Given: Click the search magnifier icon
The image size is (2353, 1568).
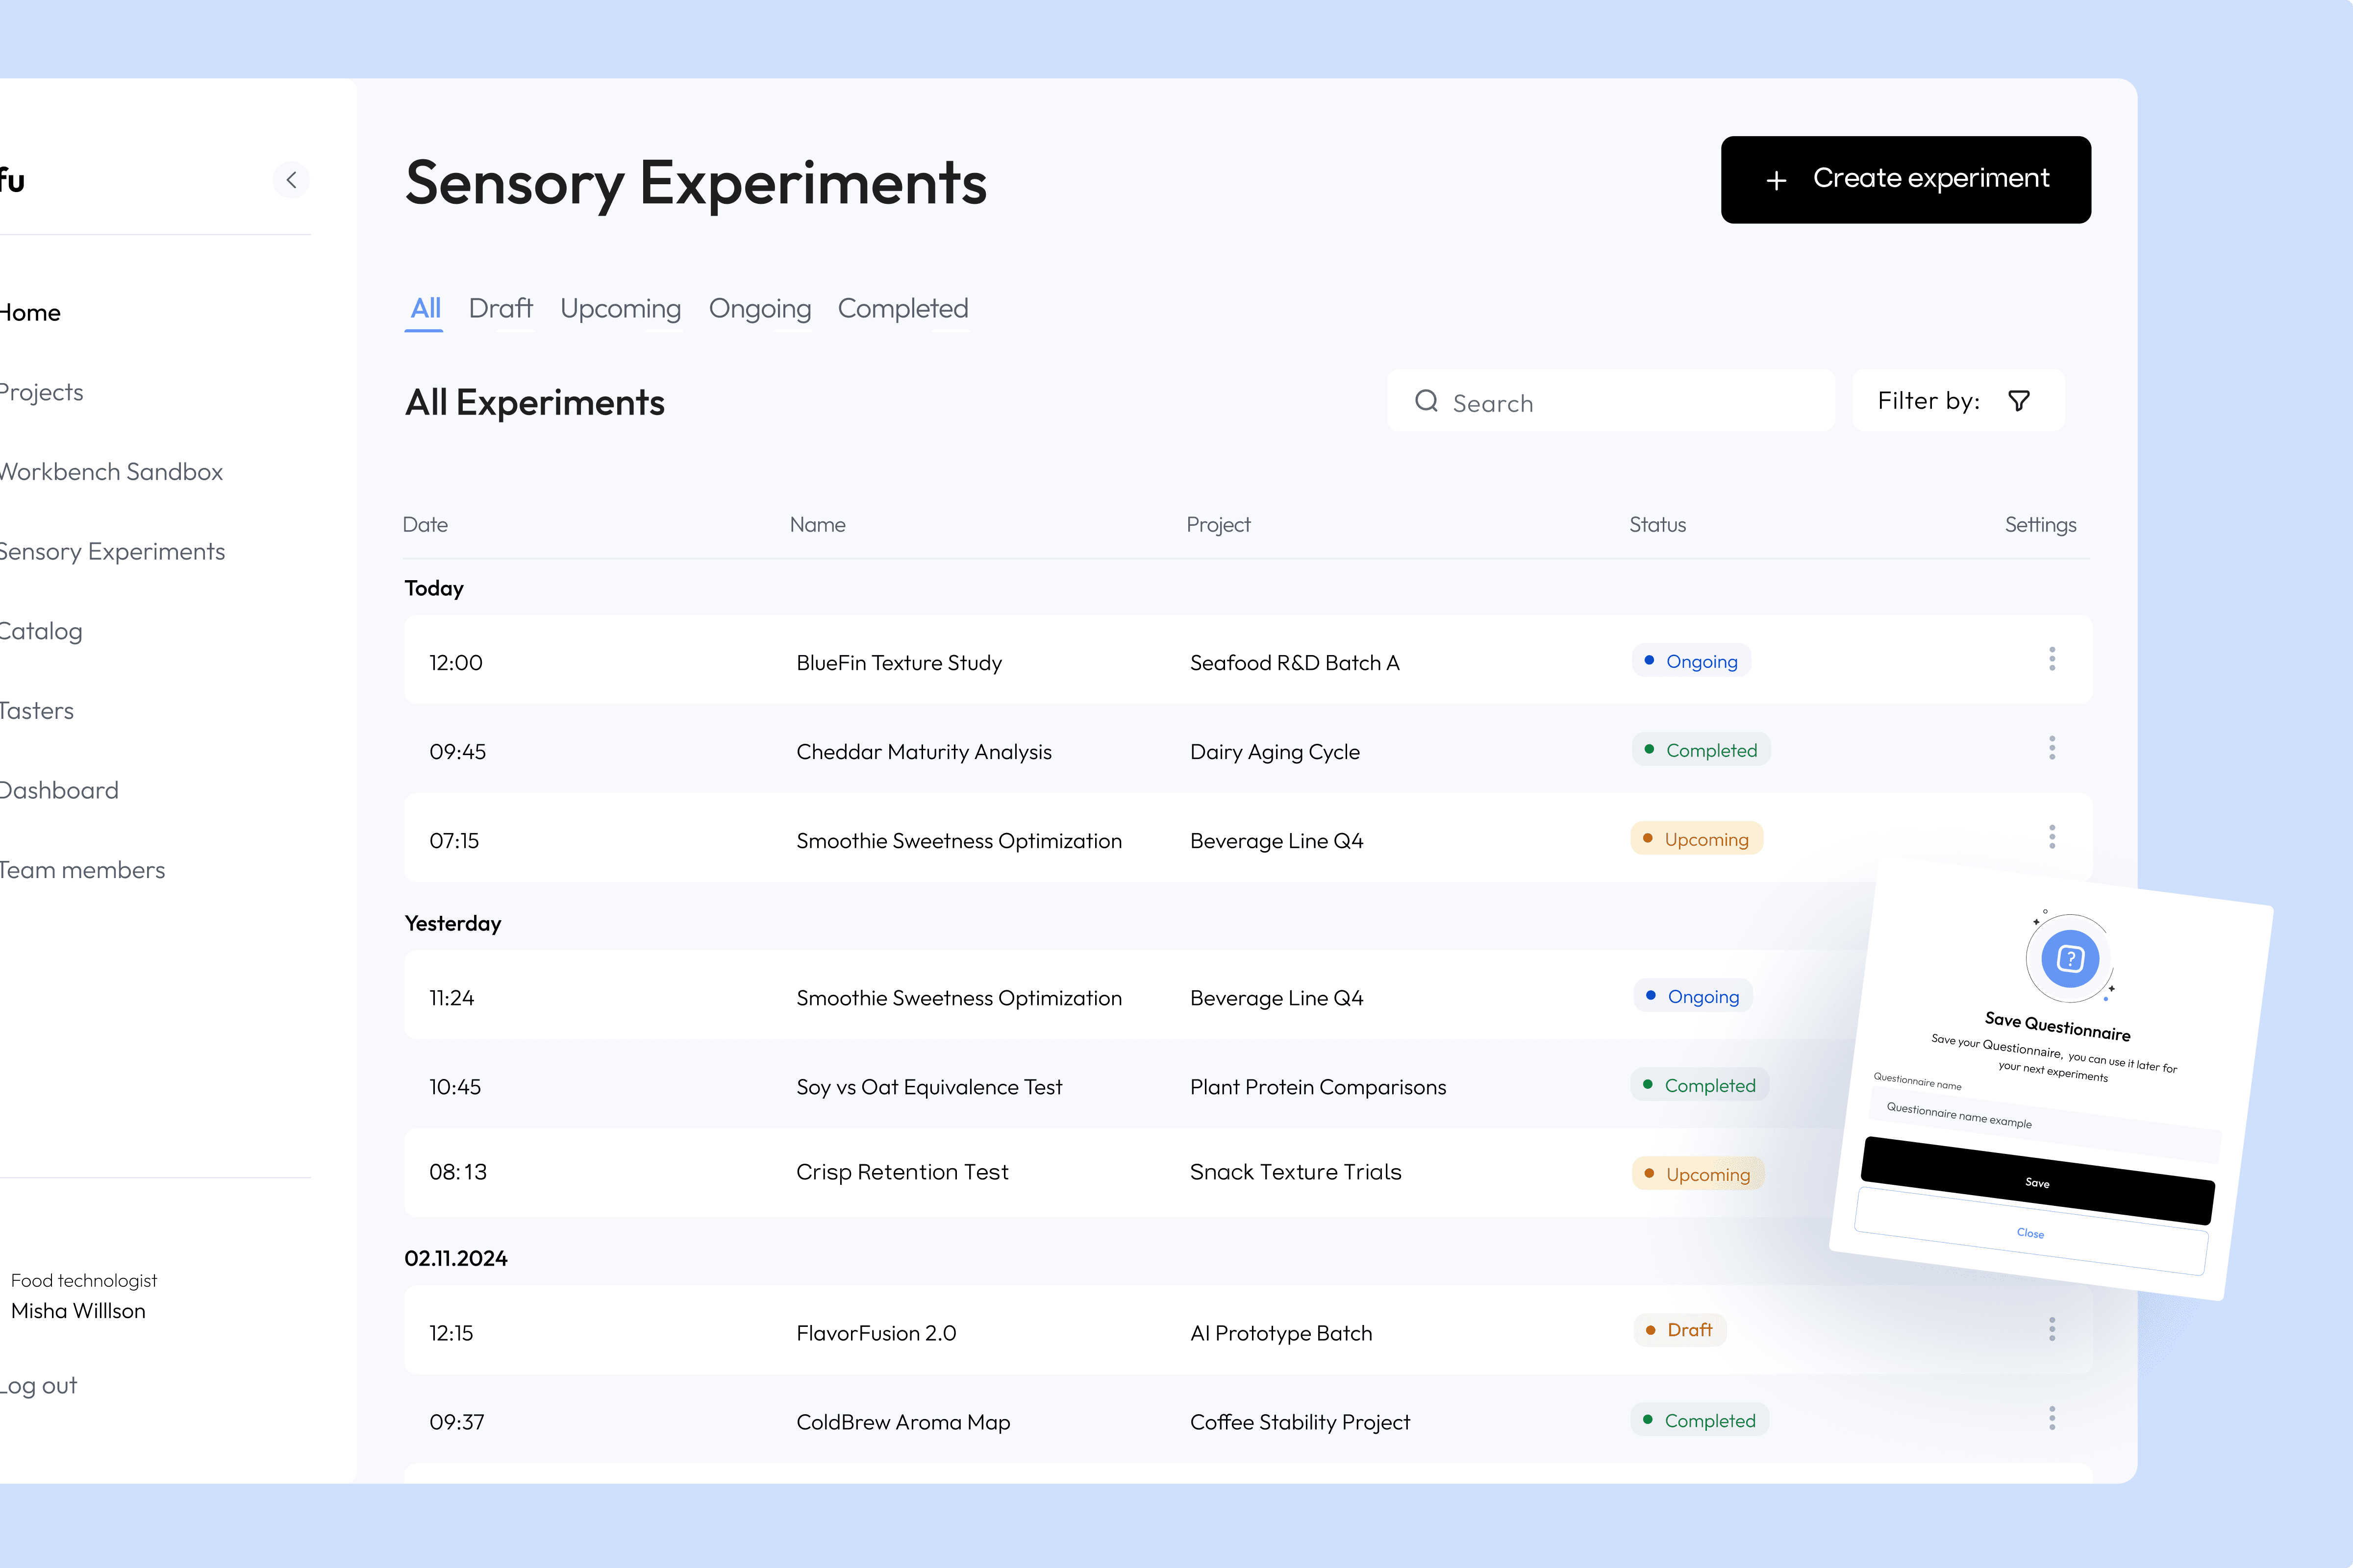Looking at the screenshot, I should pos(1426,401).
